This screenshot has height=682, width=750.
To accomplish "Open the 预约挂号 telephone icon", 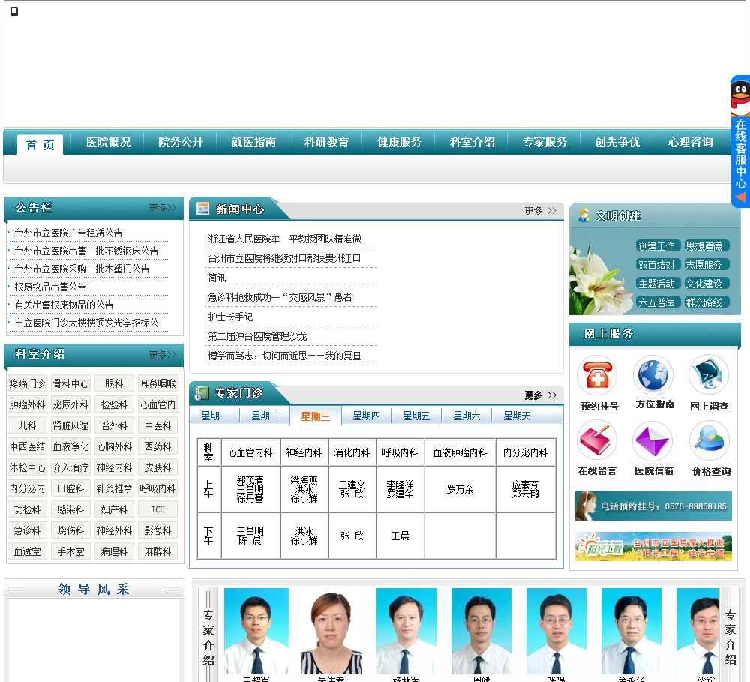I will (596, 375).
